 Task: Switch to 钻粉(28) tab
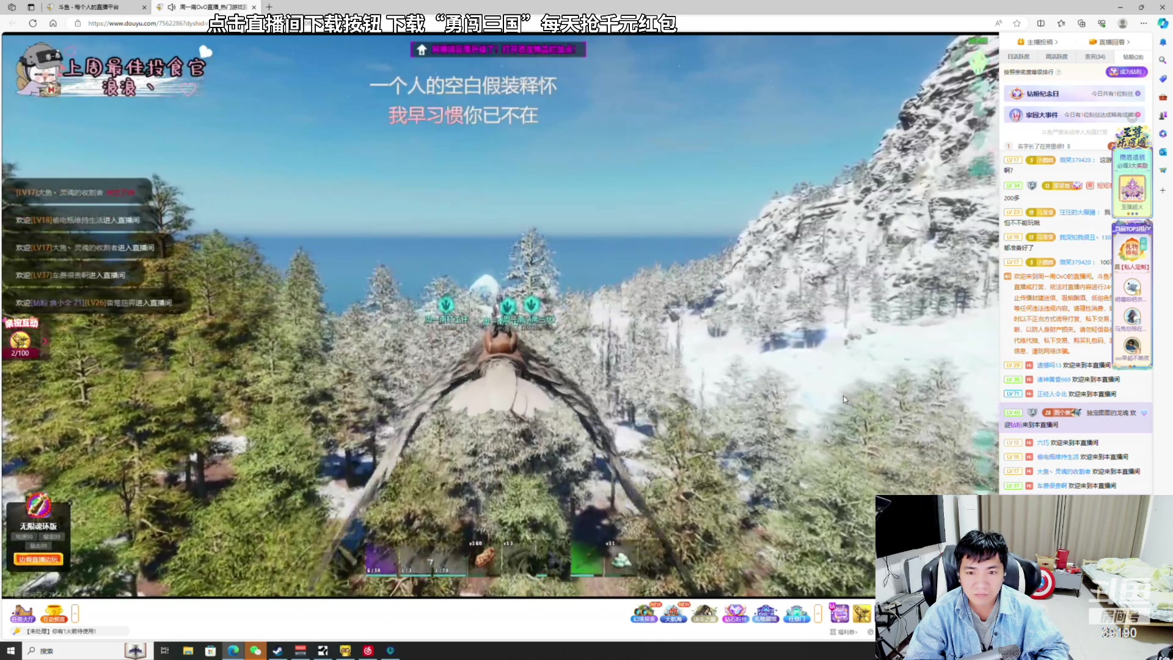tap(1133, 57)
